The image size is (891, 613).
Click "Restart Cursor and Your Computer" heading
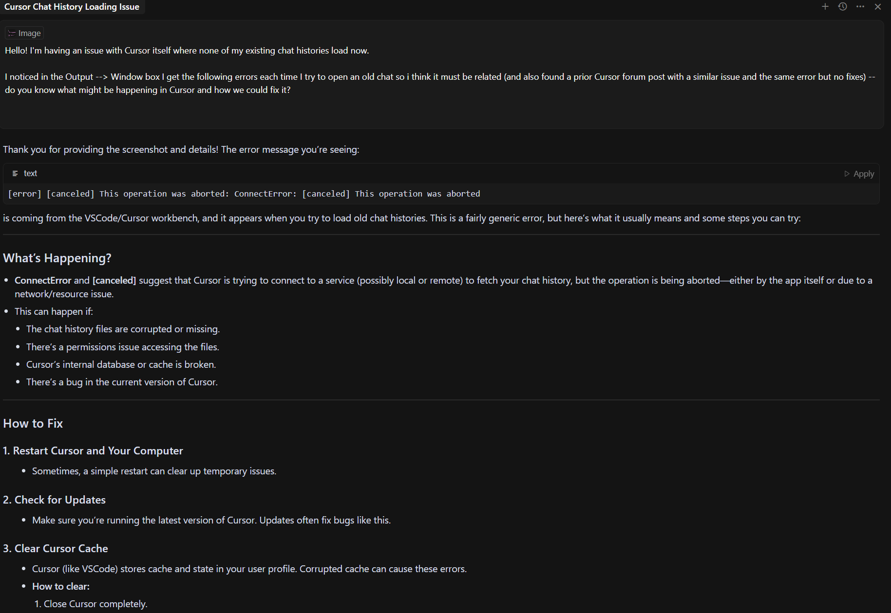[93, 451]
